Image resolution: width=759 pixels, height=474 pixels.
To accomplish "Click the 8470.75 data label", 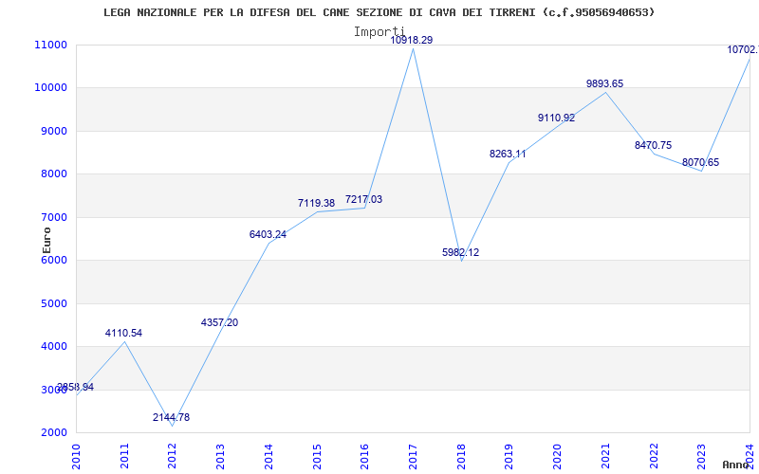I will pyautogui.click(x=654, y=145).
